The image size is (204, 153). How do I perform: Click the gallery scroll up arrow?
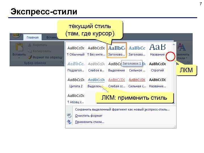tap(174, 44)
